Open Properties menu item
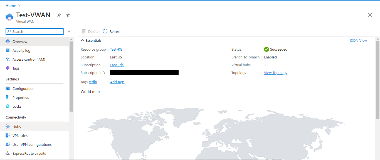Viewport: 380px width, 160px height. [x=34, y=97]
